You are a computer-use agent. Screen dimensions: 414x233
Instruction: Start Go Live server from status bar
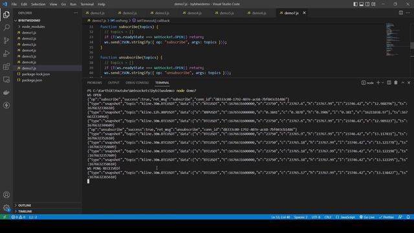[367, 217]
